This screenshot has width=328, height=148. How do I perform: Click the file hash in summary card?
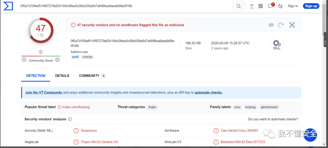[122, 43]
